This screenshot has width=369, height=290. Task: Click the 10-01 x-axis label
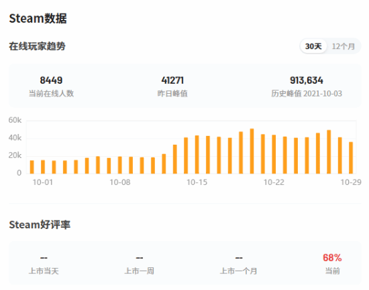tap(43, 182)
